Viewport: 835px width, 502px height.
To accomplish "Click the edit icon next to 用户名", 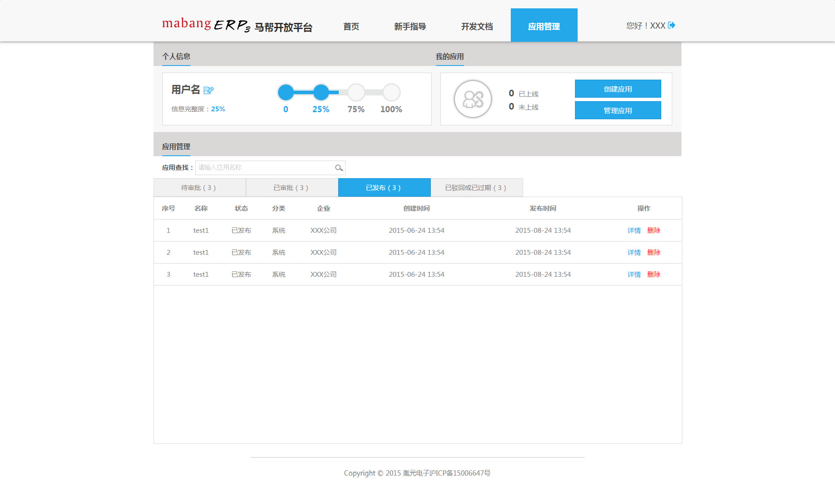I will [209, 90].
